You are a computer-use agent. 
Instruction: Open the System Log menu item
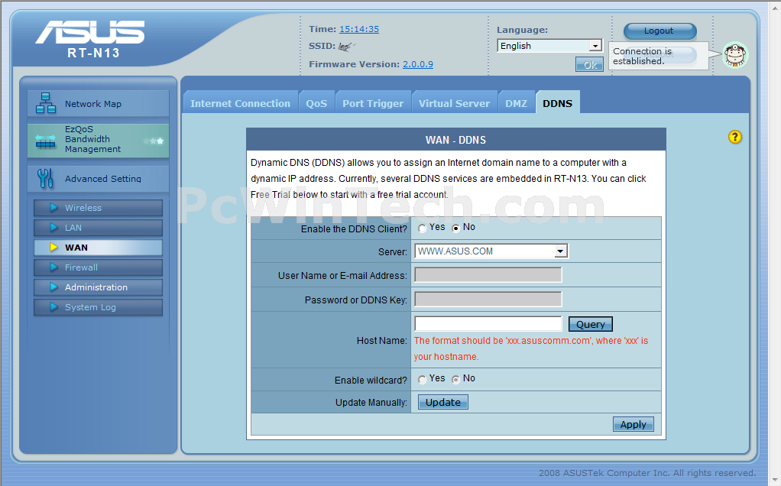[98, 307]
